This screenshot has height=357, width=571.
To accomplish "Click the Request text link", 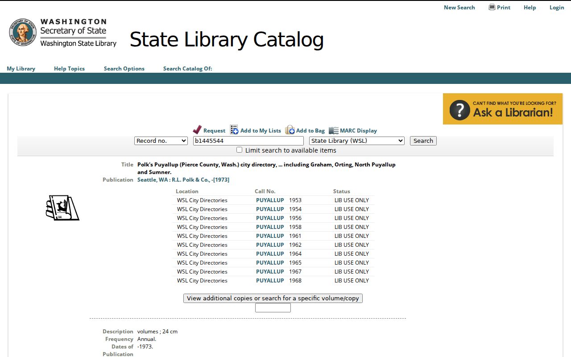I will point(215,131).
